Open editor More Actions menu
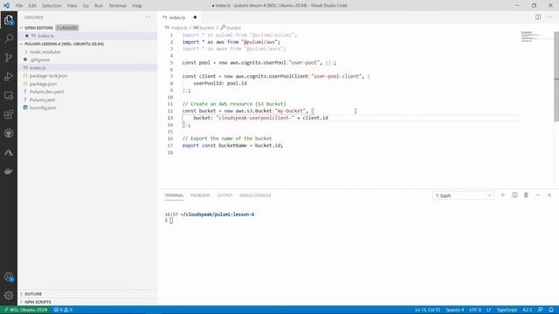Screen dimensions: 559x314 point(549,17)
